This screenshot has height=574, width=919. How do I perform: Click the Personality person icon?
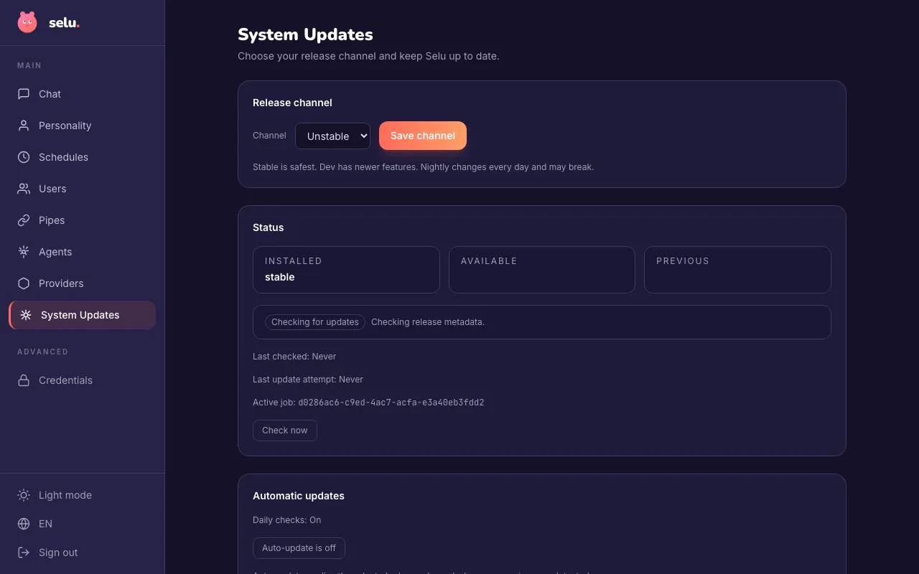coord(24,126)
